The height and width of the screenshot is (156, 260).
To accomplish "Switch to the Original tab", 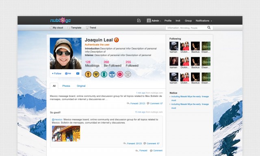I will point(81,86).
